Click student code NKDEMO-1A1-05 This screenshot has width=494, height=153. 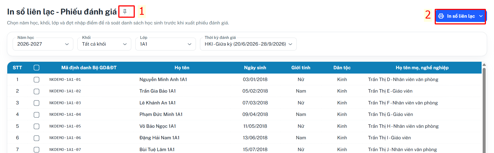(x=65, y=126)
